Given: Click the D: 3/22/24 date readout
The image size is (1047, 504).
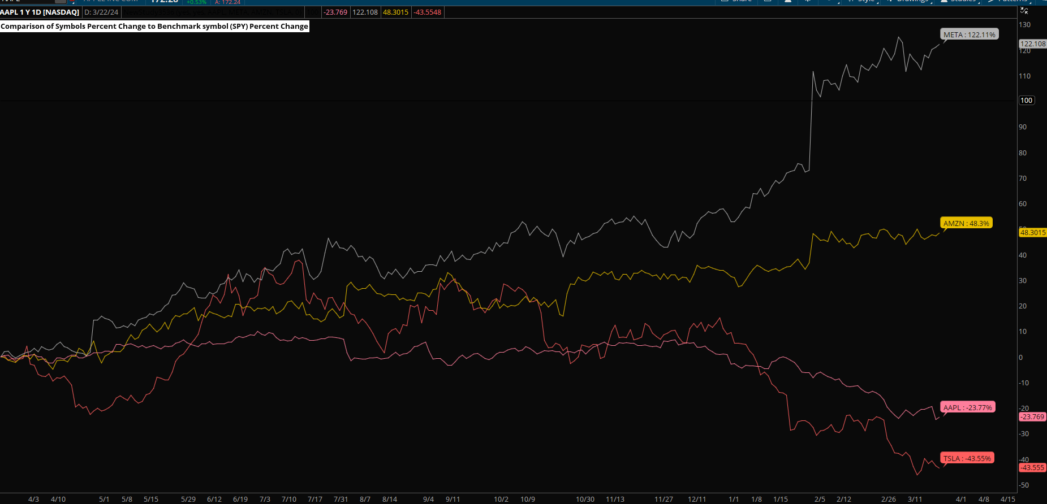Looking at the screenshot, I should tap(101, 12).
